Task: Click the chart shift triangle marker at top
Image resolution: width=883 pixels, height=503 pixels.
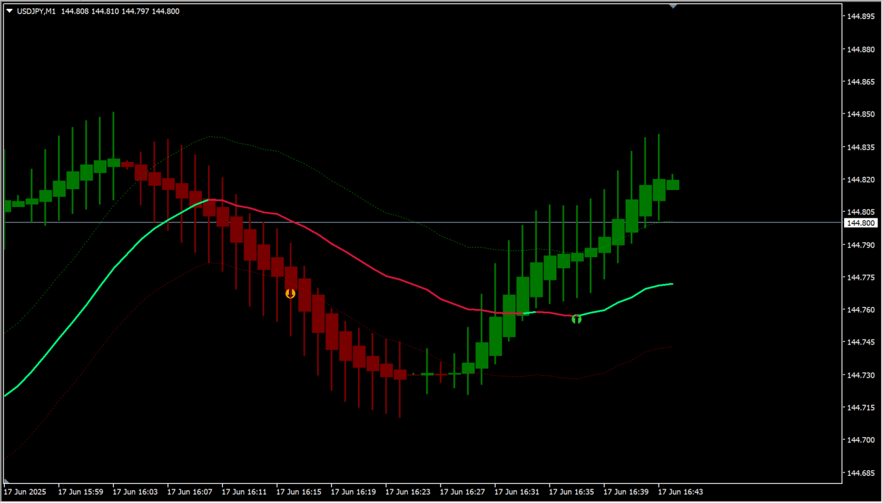Action: [673, 6]
